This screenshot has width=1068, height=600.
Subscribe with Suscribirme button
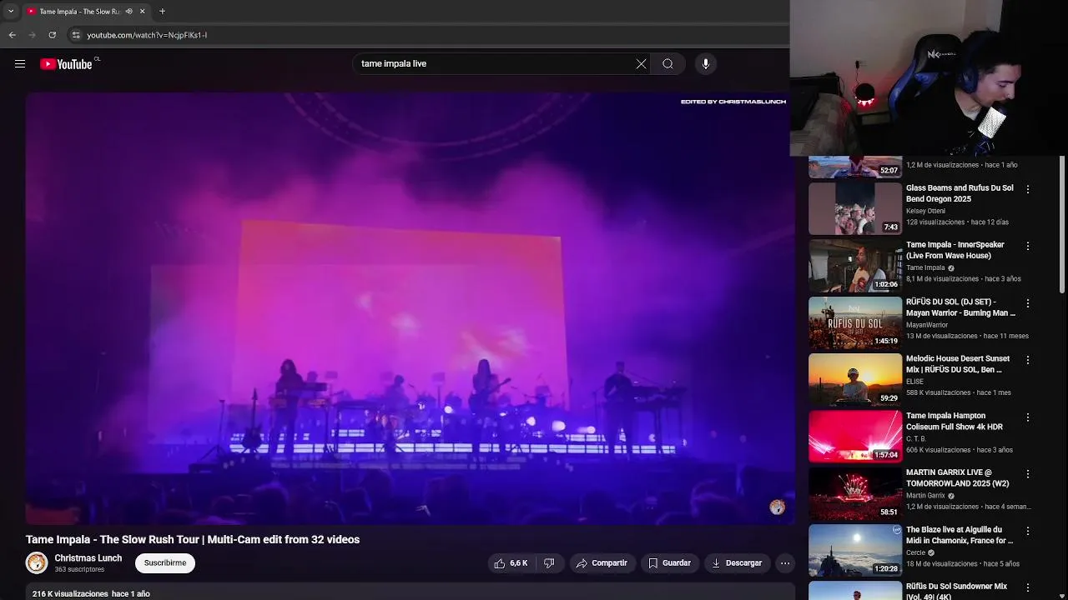pyautogui.click(x=165, y=563)
